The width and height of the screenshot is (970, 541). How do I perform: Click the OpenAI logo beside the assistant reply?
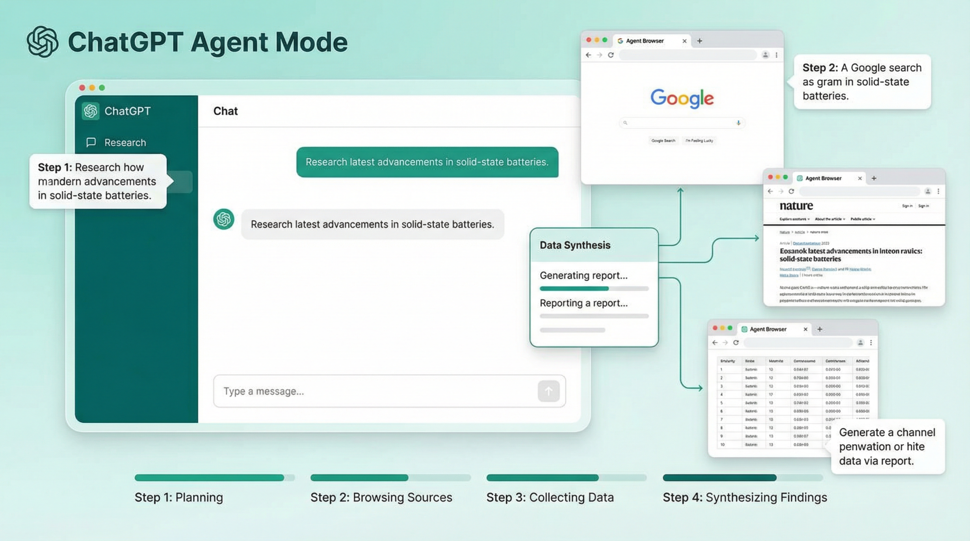pos(223,220)
